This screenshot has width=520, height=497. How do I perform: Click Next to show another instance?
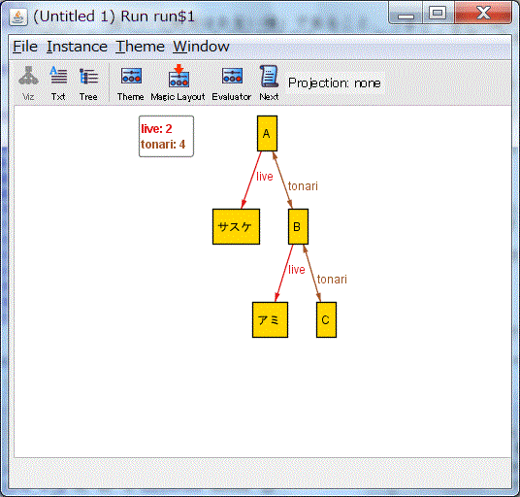pos(269,83)
